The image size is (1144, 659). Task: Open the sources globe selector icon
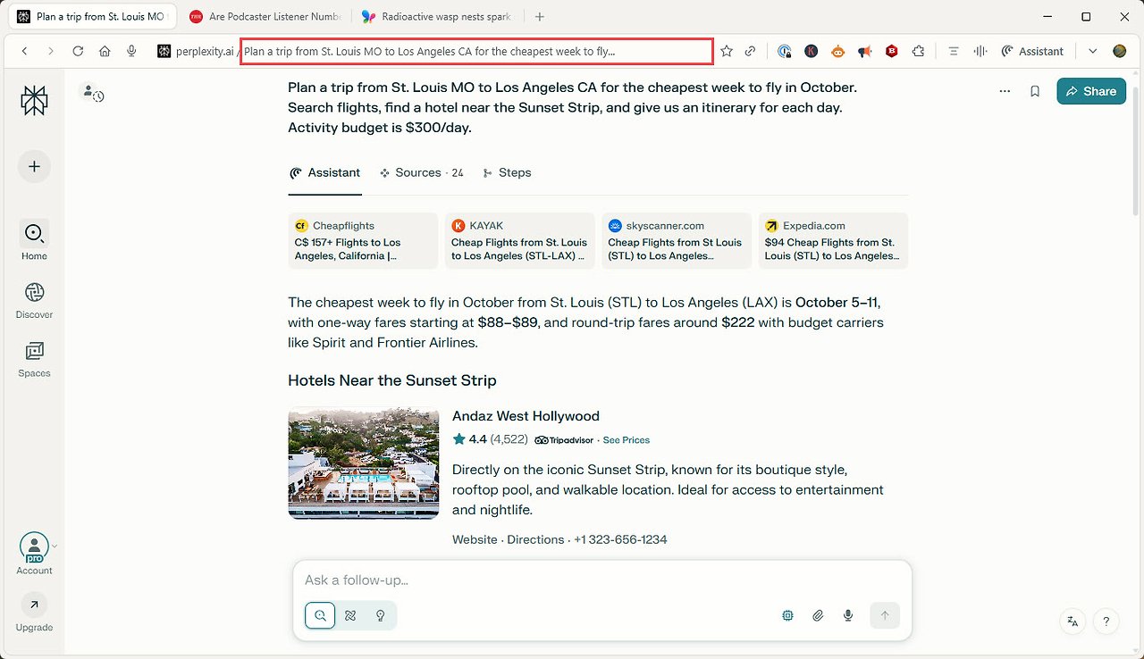pos(787,615)
